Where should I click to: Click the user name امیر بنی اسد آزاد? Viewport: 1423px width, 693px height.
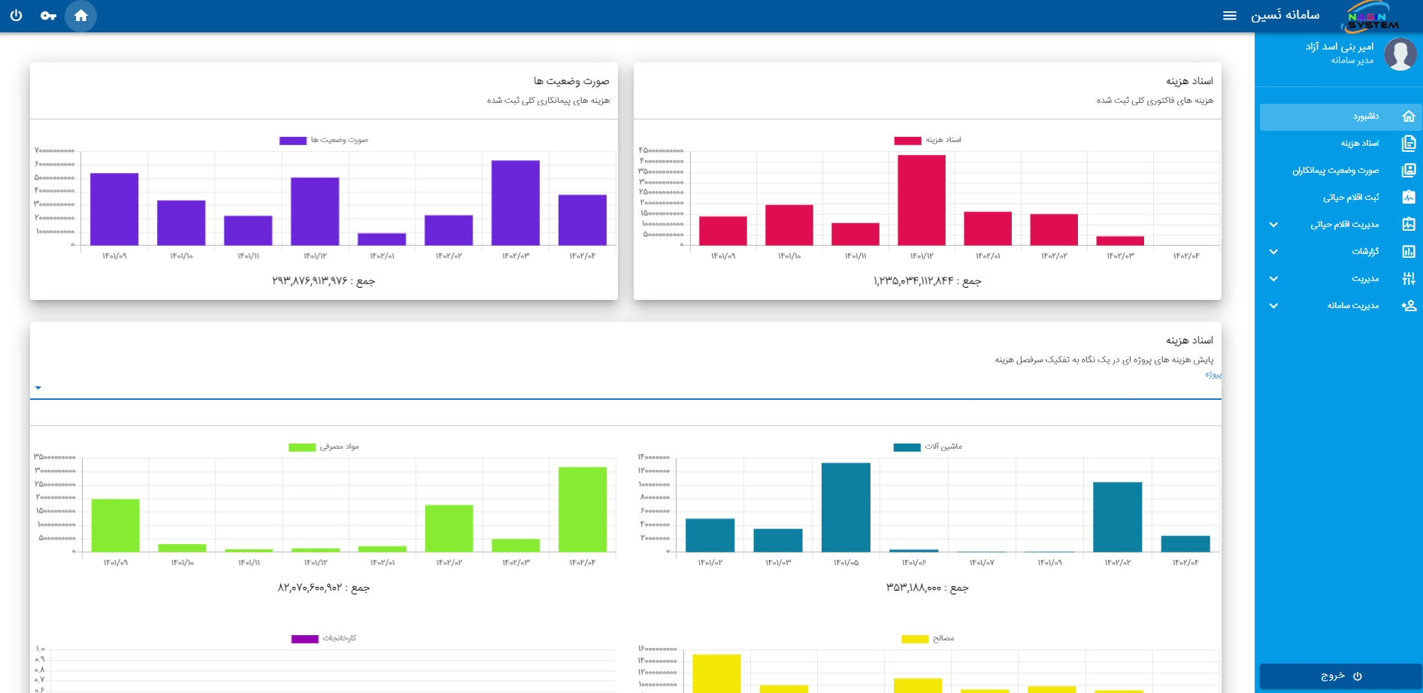tap(1340, 47)
